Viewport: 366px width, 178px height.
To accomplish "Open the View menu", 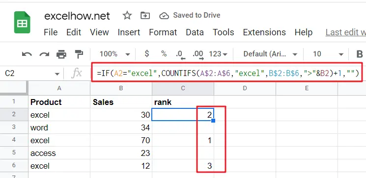I will coord(99,32).
